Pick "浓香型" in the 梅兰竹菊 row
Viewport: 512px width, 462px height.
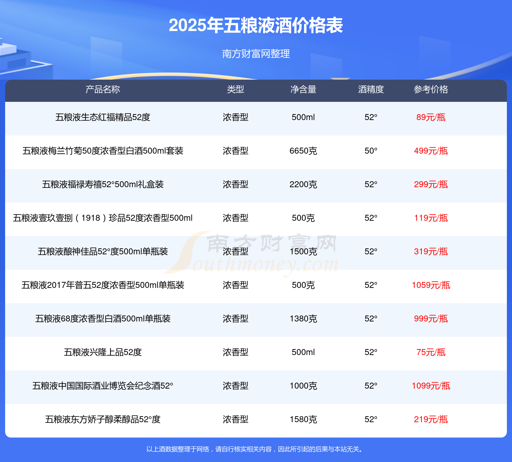coord(236,151)
